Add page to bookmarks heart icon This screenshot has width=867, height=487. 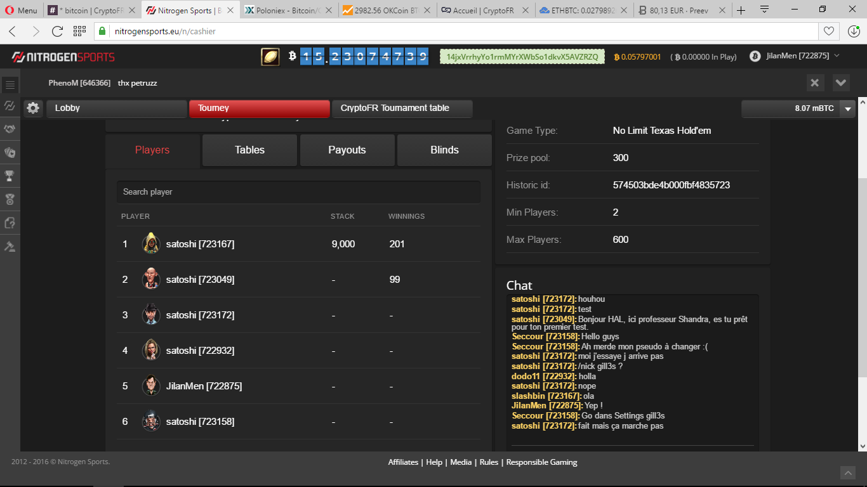pos(828,31)
